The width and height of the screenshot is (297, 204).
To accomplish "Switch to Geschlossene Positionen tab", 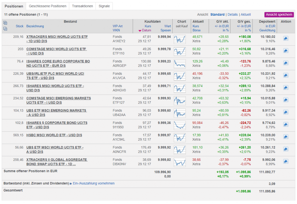I will tap(48, 6).
